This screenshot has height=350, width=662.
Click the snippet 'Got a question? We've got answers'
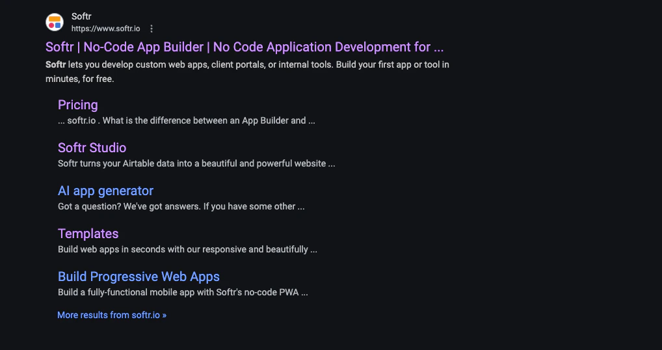(181, 206)
